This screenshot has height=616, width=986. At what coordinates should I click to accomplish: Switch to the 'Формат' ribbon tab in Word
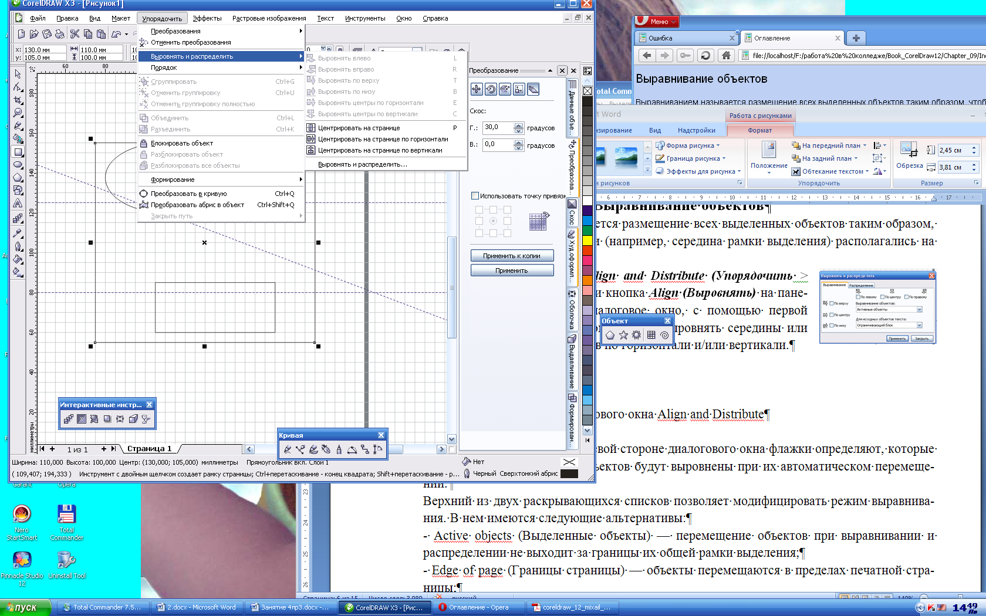[759, 130]
